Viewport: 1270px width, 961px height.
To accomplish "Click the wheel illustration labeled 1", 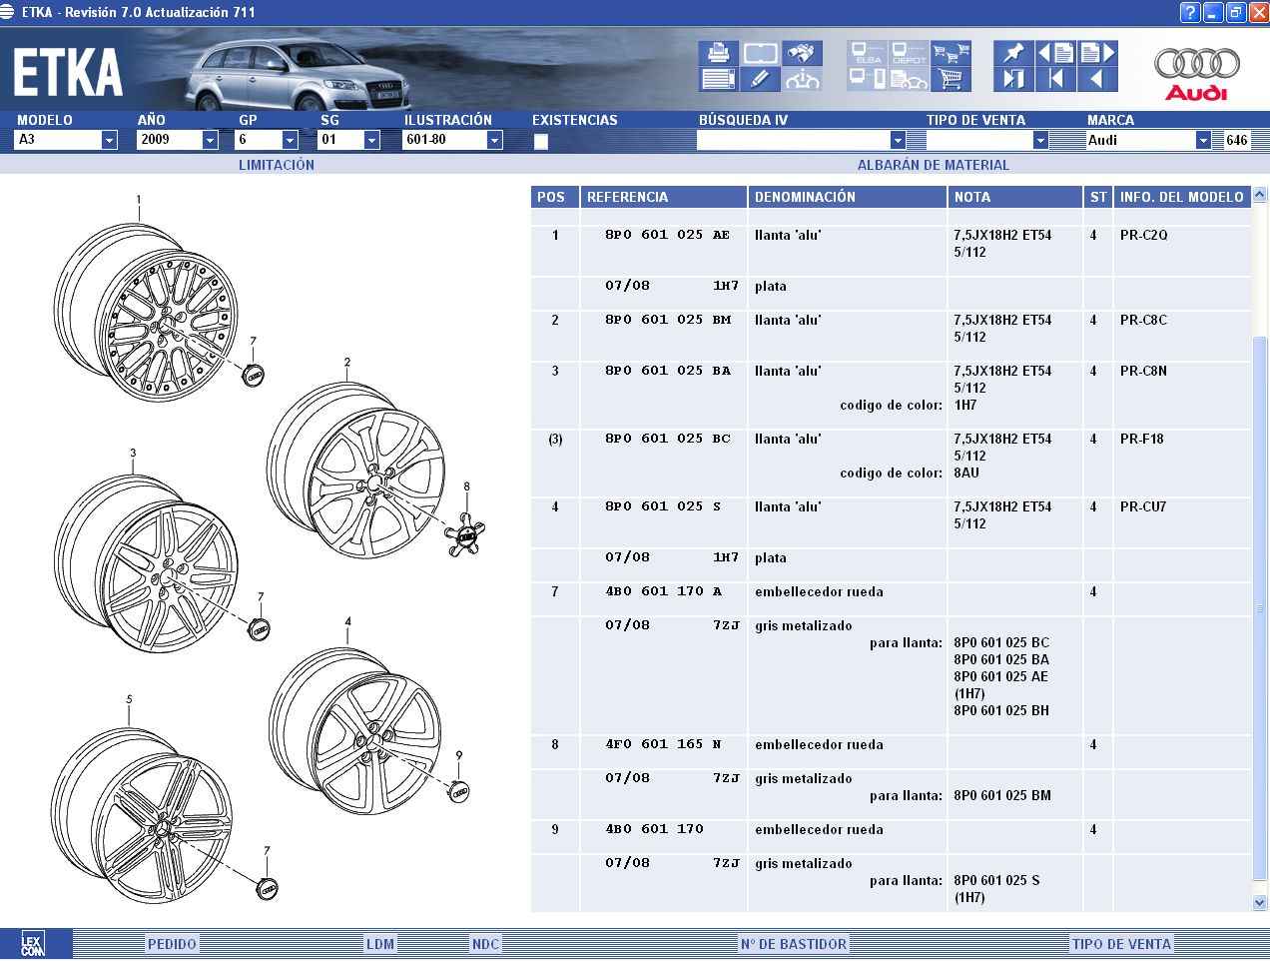I will 145,312.
